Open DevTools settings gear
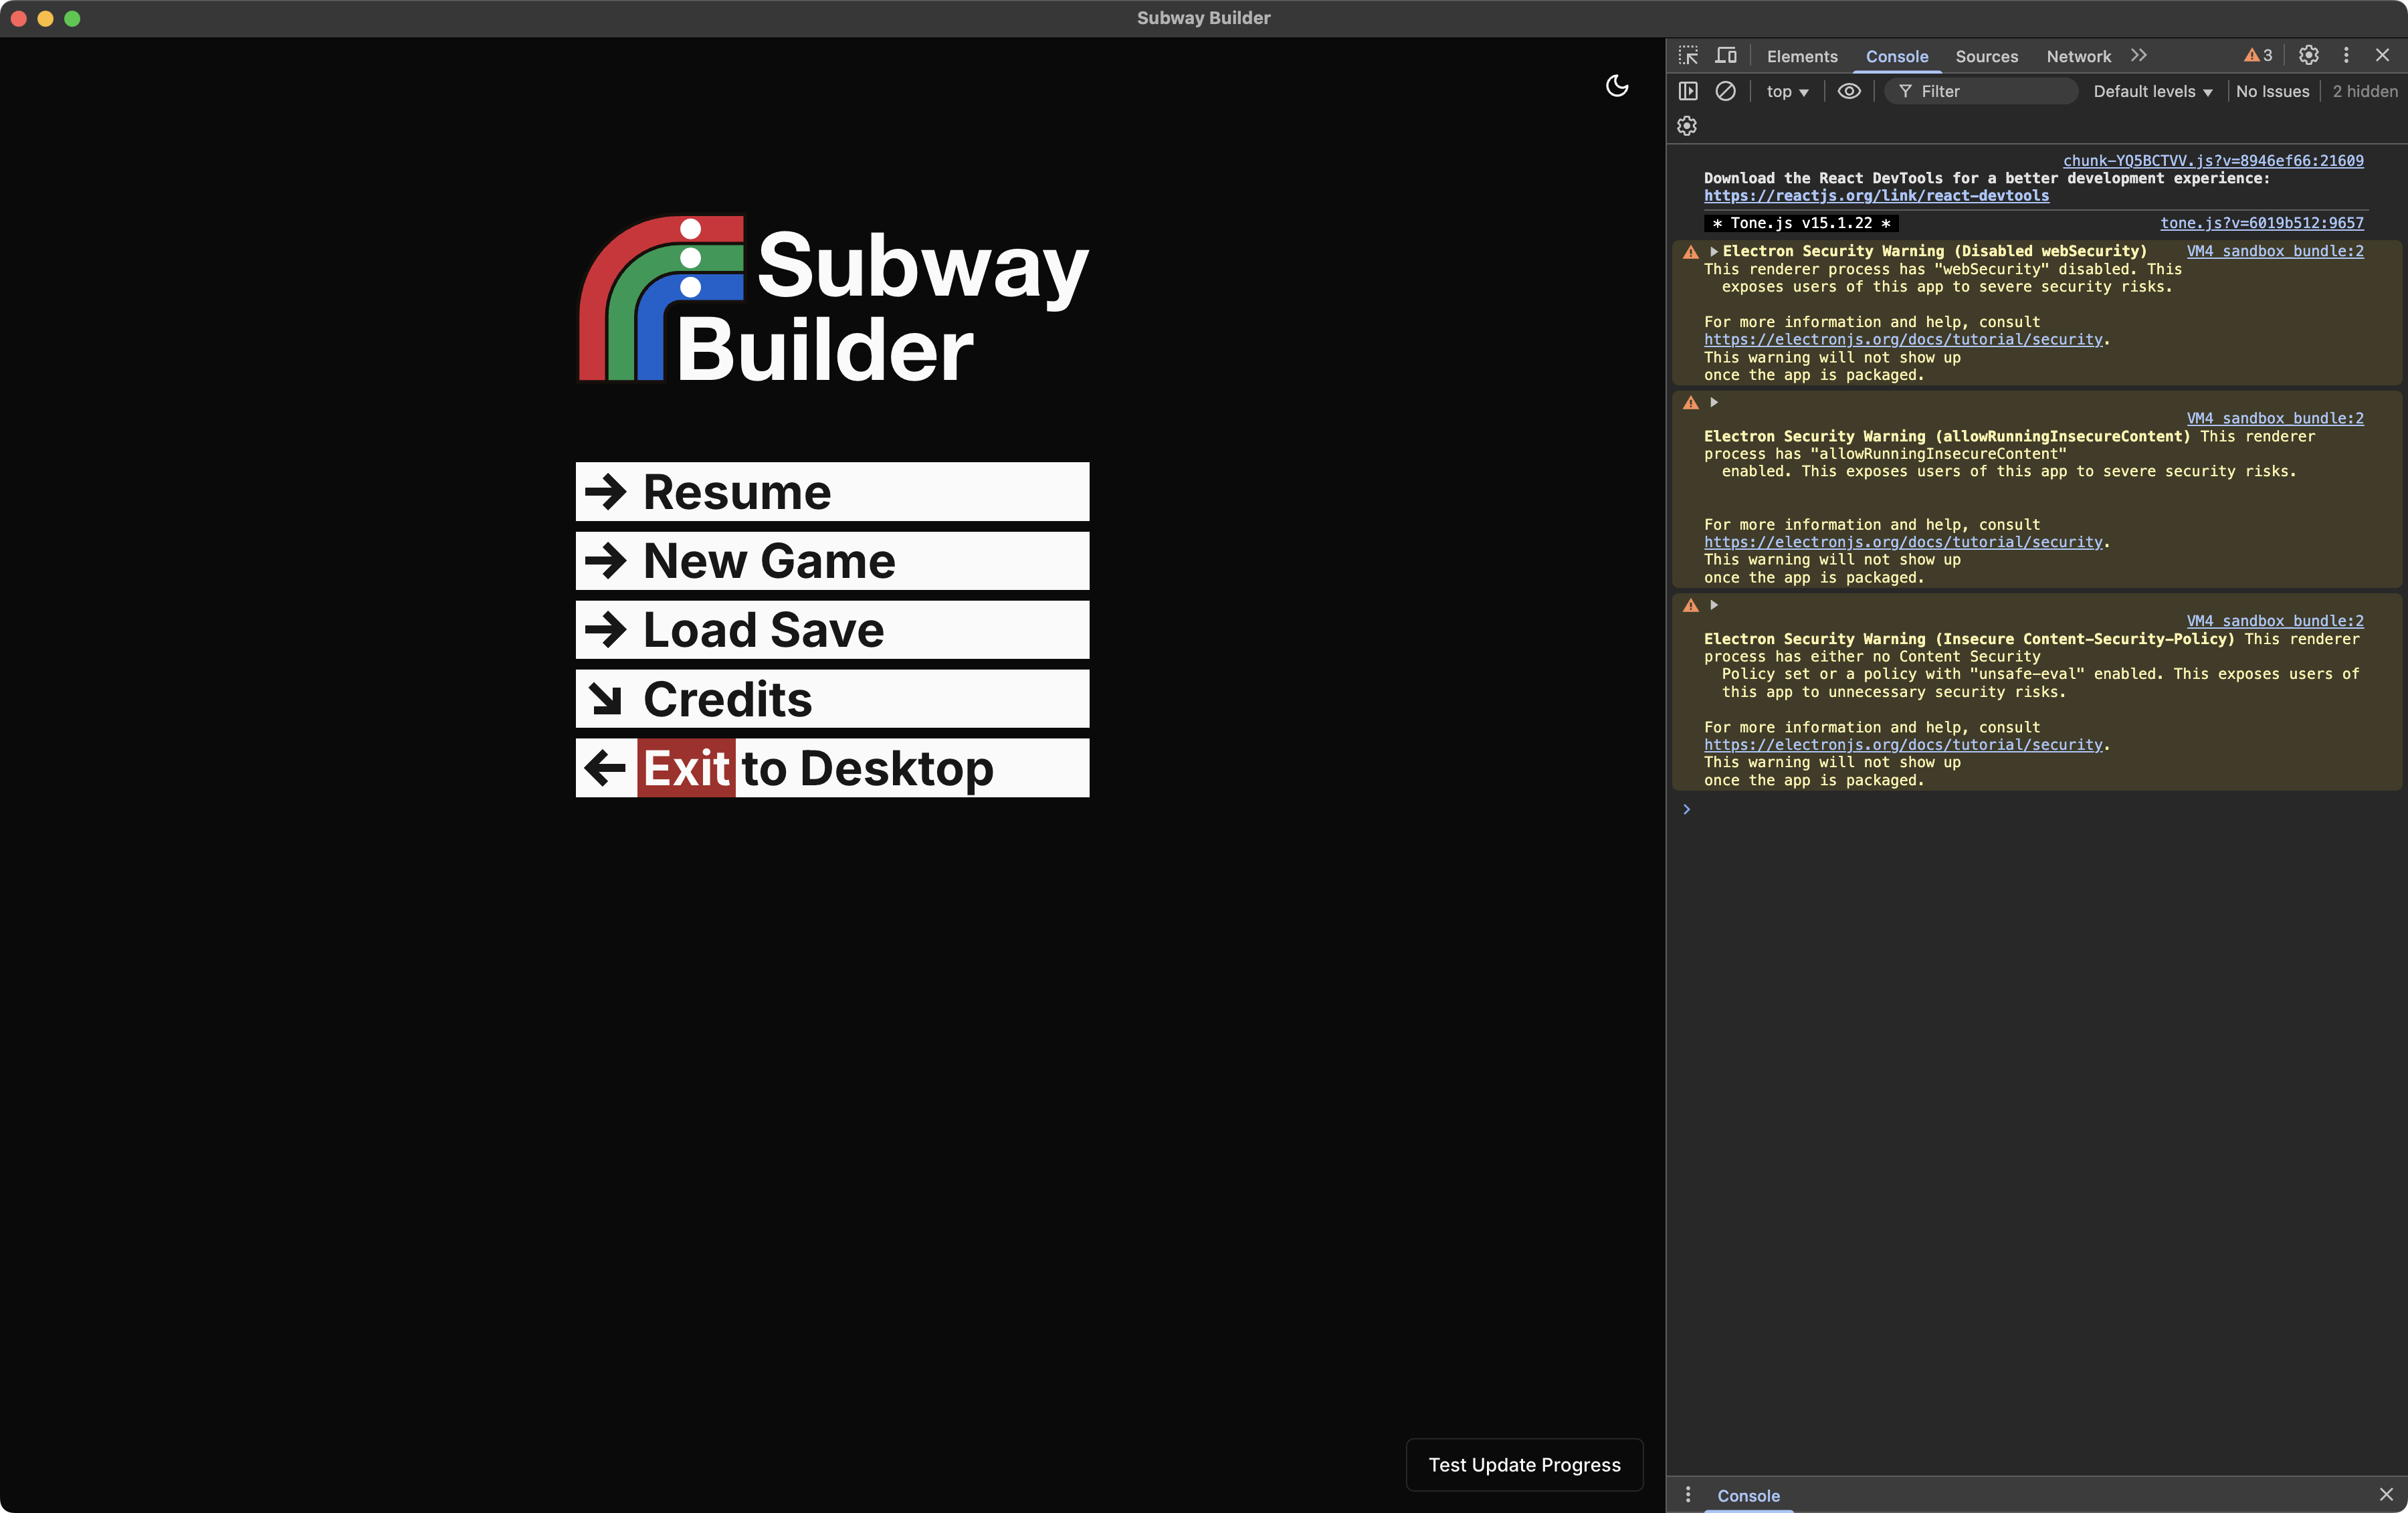Screen dimensions: 2408x1513 (2309, 55)
